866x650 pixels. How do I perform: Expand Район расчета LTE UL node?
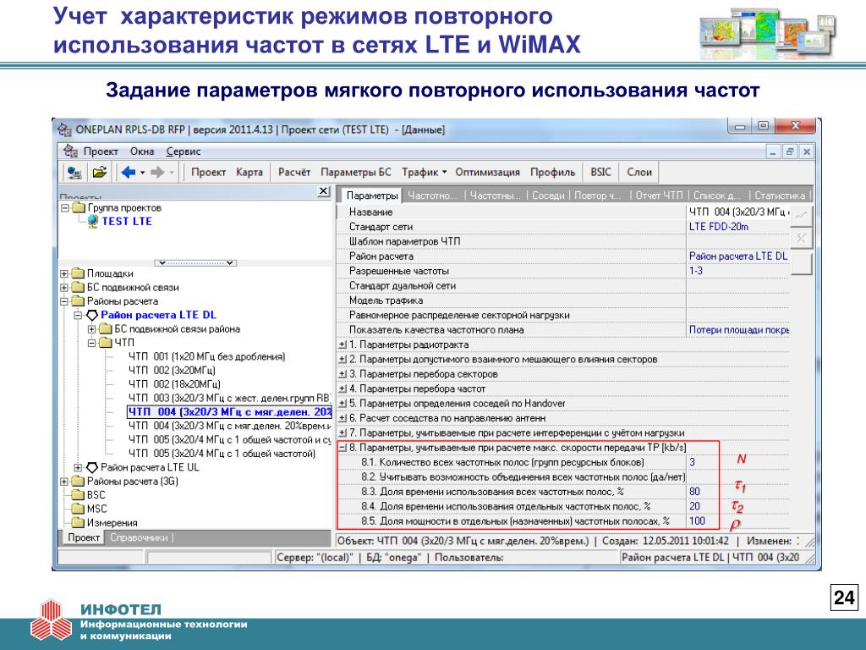(78, 467)
